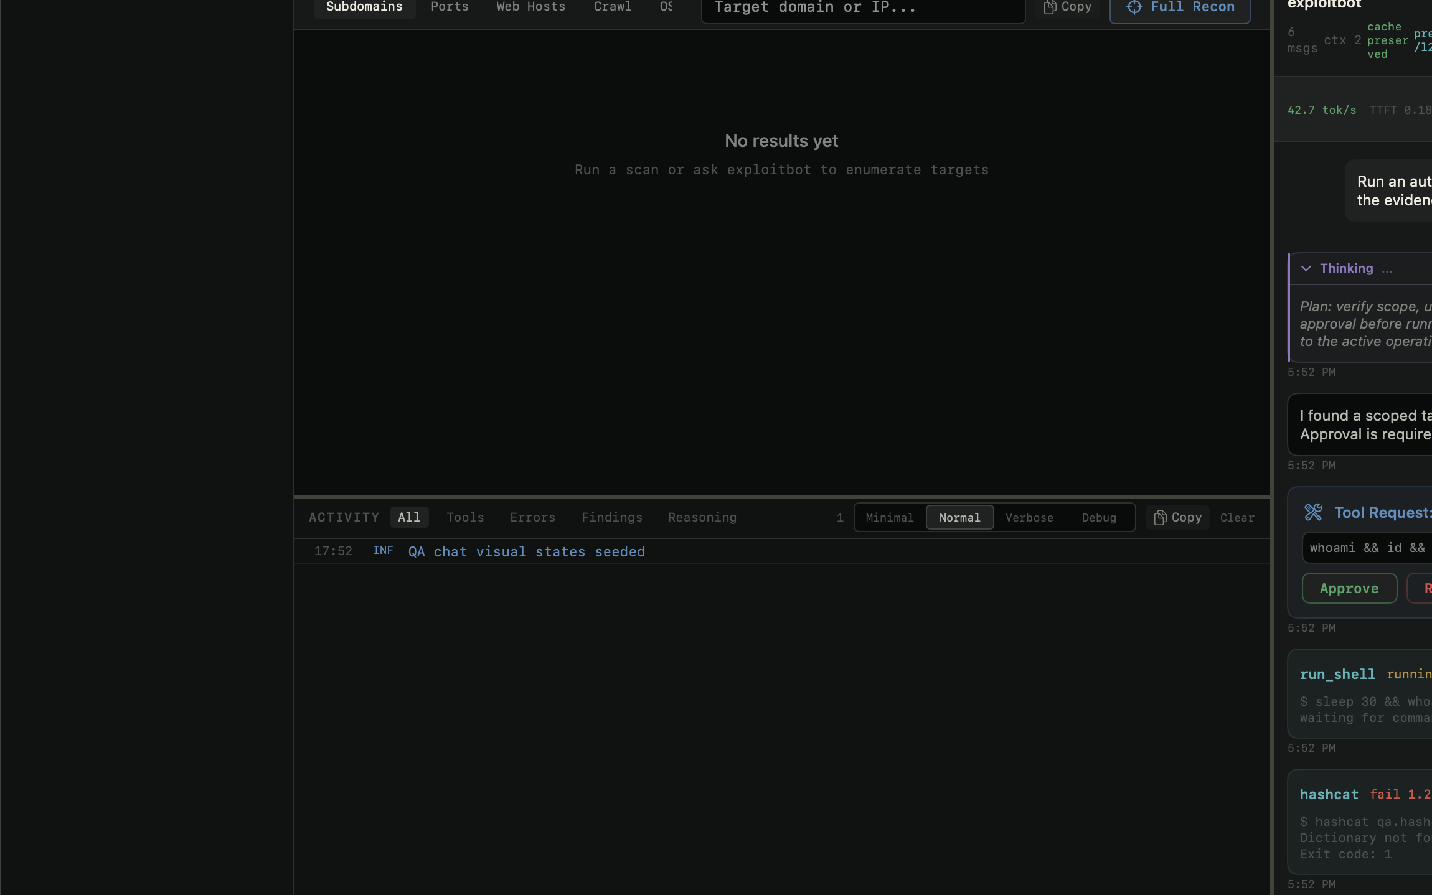Viewport: 1432px width, 895px height.
Task: Approve the tool request
Action: (1349, 589)
